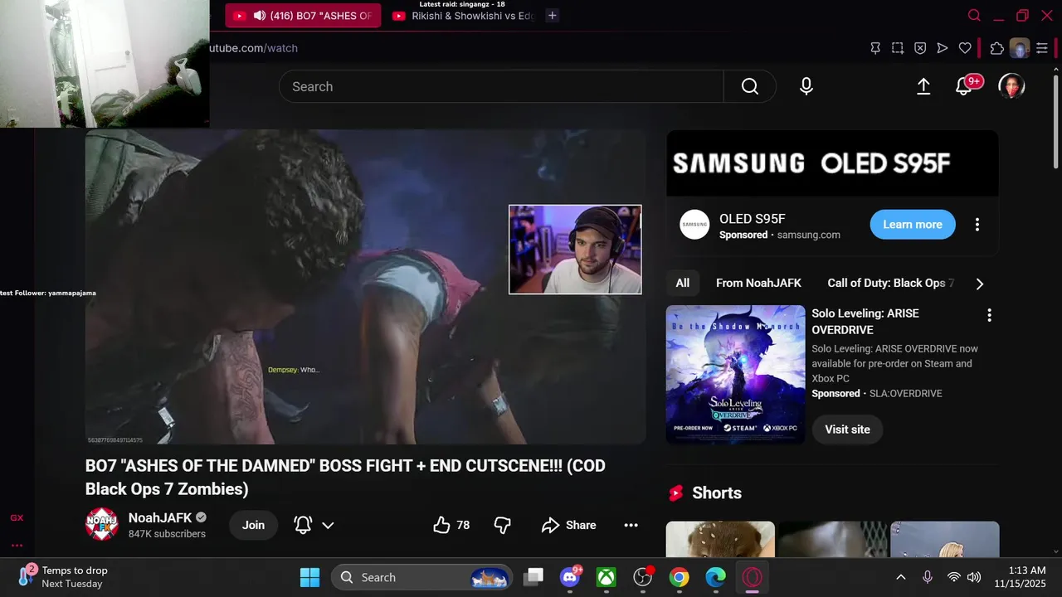
Task: Open "Solo Leveling: ARISE OVERDRIVE" title link
Action: pyautogui.click(x=865, y=322)
